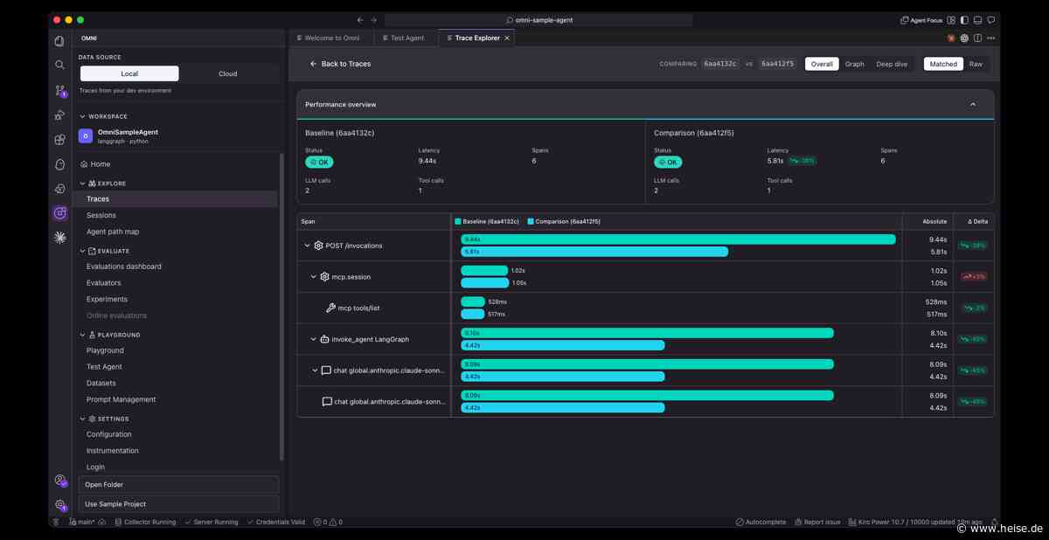Click the robot icon of invoke_agent LangGraph
The width and height of the screenshot is (1049, 540).
[x=324, y=339]
